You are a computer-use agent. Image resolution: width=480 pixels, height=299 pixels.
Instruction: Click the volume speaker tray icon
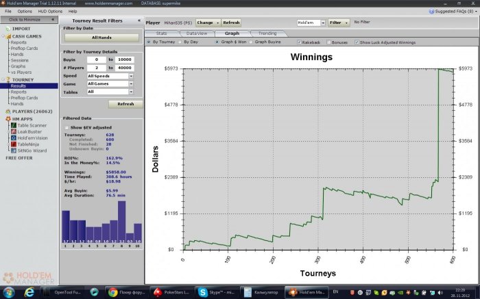(x=440, y=293)
